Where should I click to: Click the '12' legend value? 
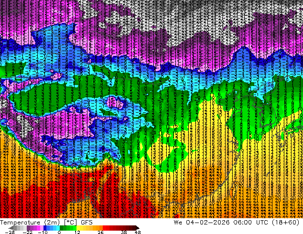click(x=77, y=232)
